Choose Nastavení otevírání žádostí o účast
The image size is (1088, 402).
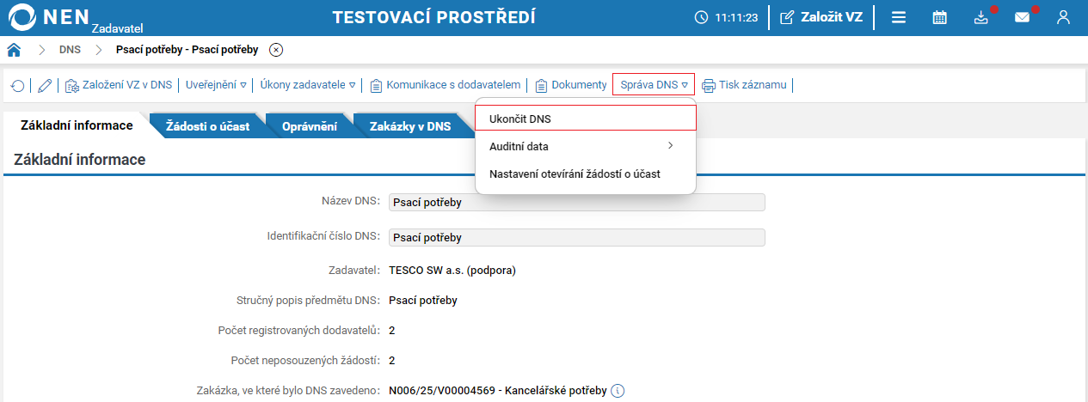tap(575, 174)
